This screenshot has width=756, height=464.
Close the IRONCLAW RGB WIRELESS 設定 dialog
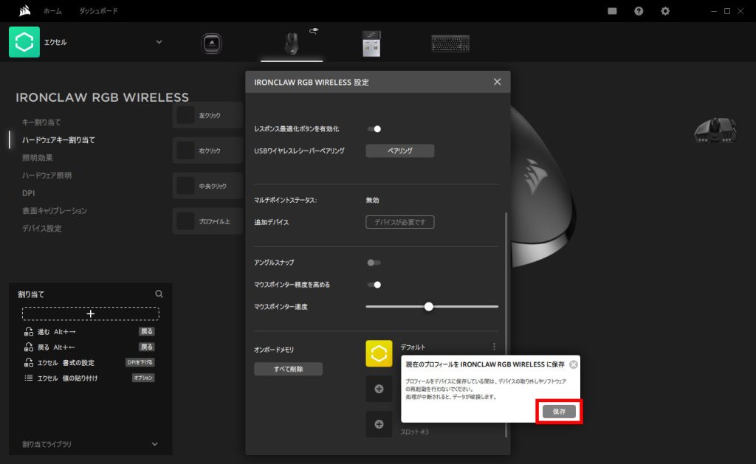coord(497,82)
